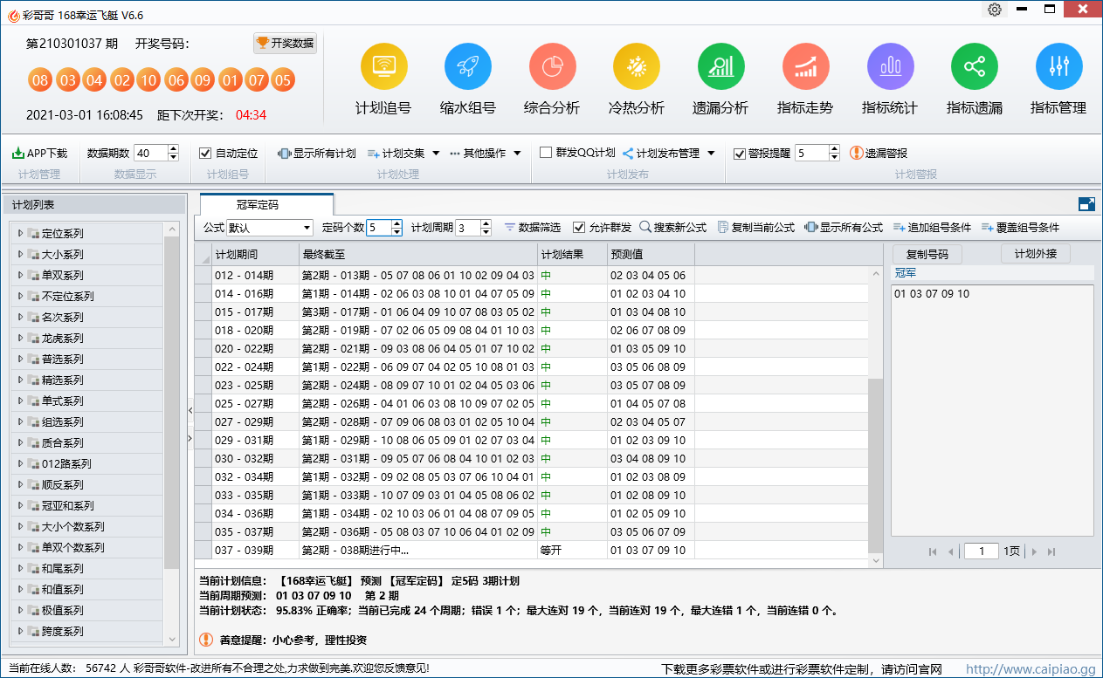
Task: Open 指标管理 sliders icon
Action: click(x=1058, y=67)
